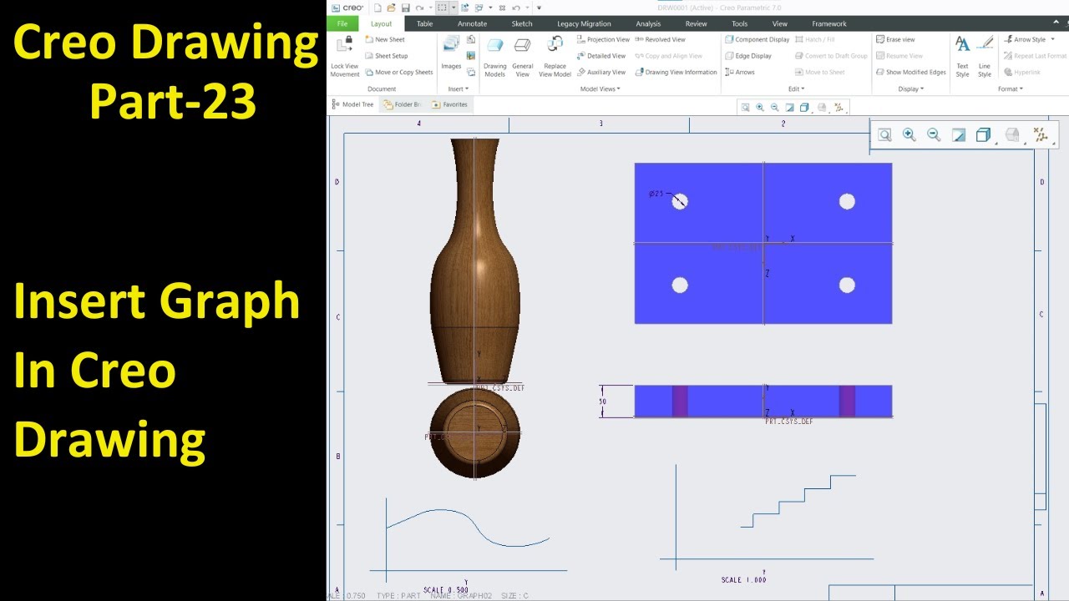Open the customize quick access toolbar arrow

539,8
